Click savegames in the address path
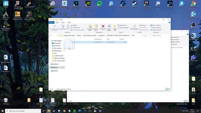This screenshot has height=113, width=201. (102, 35)
